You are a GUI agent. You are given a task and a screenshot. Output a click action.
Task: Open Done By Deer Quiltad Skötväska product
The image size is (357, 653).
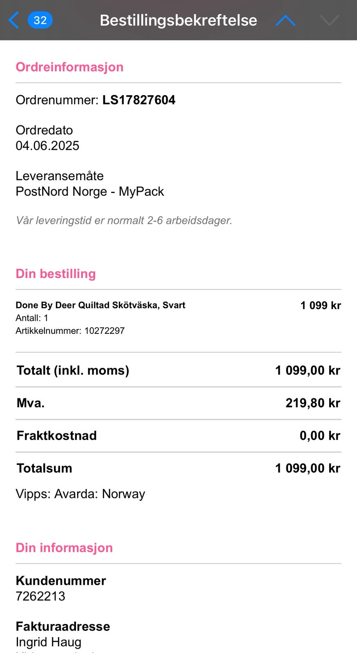100,305
